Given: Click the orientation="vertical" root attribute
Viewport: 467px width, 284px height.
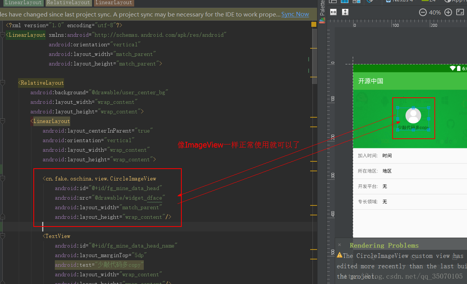Looking at the screenshot, I should [x=94, y=44].
